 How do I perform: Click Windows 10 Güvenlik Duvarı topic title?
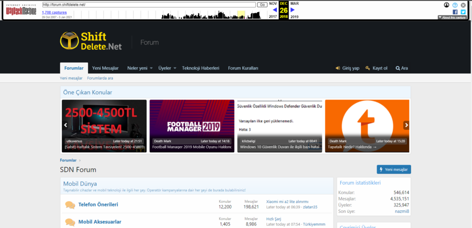click(x=280, y=147)
